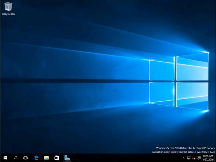The image size is (216, 162).
Task: Open the Store app from the taskbar
Action: click(57, 158)
